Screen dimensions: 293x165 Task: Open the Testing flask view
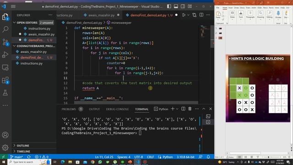[x=5, y=93]
